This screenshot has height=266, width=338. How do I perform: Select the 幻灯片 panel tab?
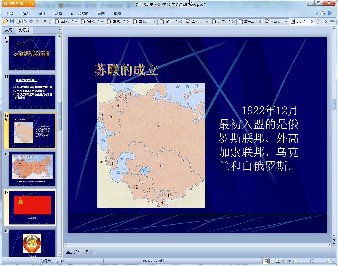[x=24, y=30]
